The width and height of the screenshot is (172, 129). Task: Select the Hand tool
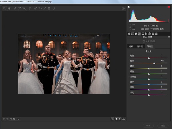point(9,8)
